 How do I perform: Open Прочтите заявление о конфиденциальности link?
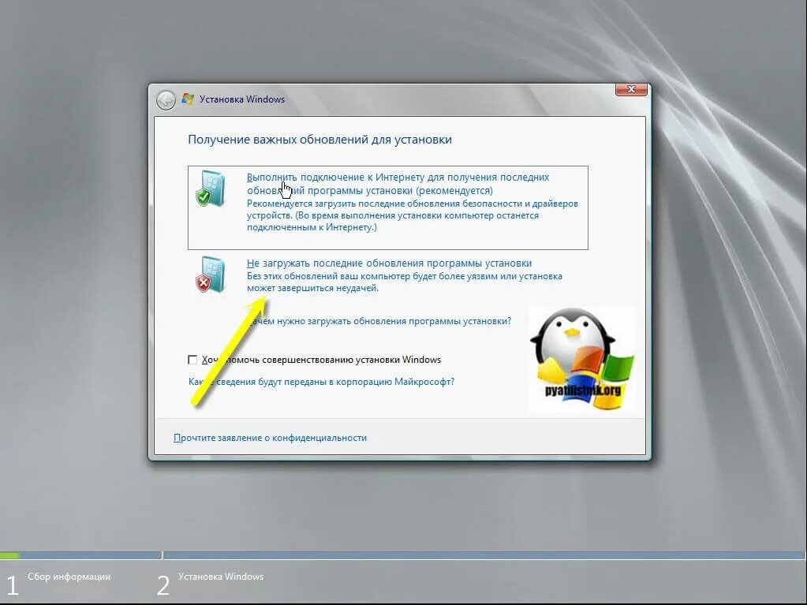[271, 438]
